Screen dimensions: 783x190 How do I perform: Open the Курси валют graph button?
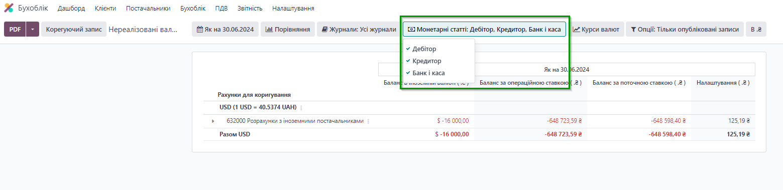[x=596, y=29]
